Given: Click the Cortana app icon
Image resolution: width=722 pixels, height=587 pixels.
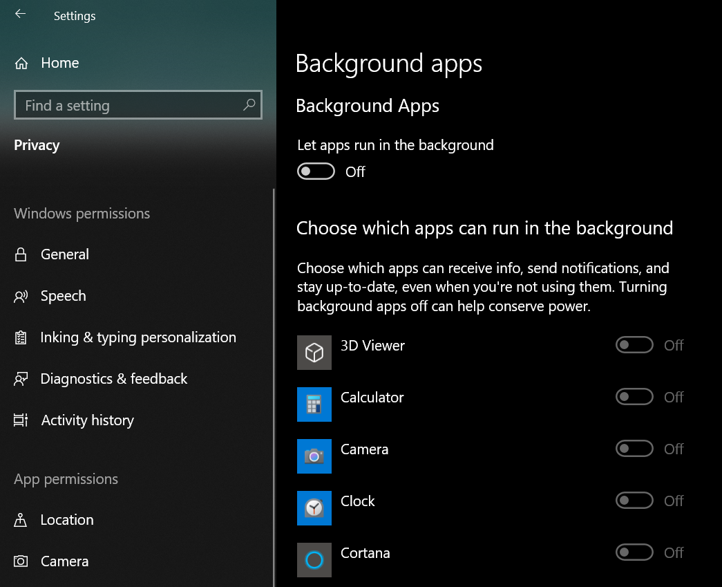Looking at the screenshot, I should [314, 560].
